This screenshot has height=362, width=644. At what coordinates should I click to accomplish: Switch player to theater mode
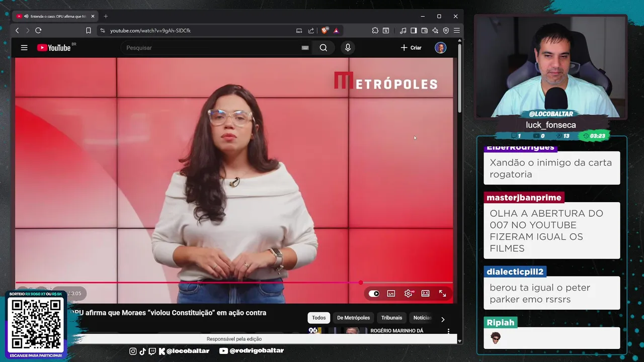(x=425, y=294)
